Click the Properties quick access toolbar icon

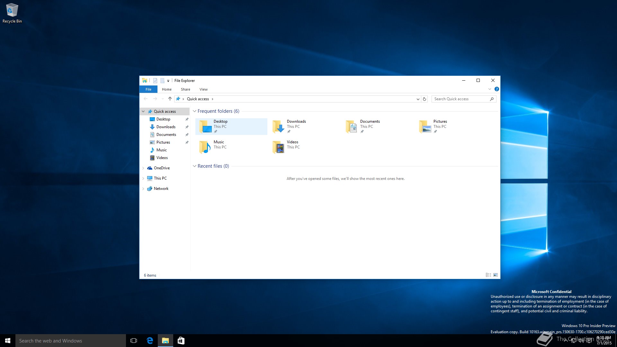[155, 81]
